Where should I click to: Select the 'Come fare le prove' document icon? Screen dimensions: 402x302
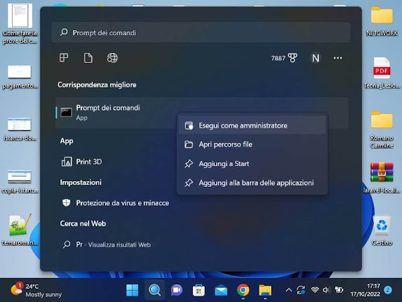20,24
